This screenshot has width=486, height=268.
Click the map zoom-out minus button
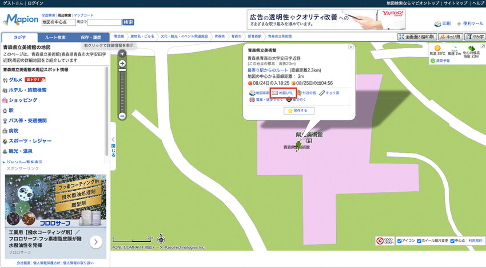pos(122,116)
